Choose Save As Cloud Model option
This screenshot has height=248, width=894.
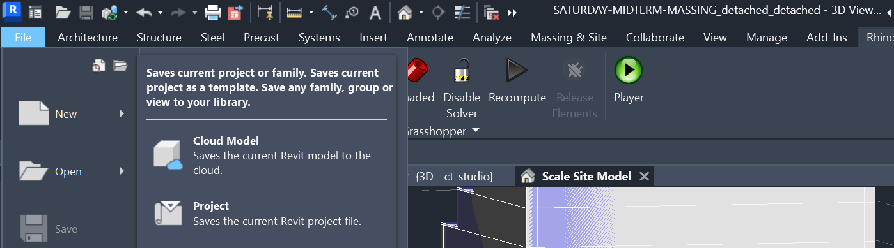click(267, 155)
